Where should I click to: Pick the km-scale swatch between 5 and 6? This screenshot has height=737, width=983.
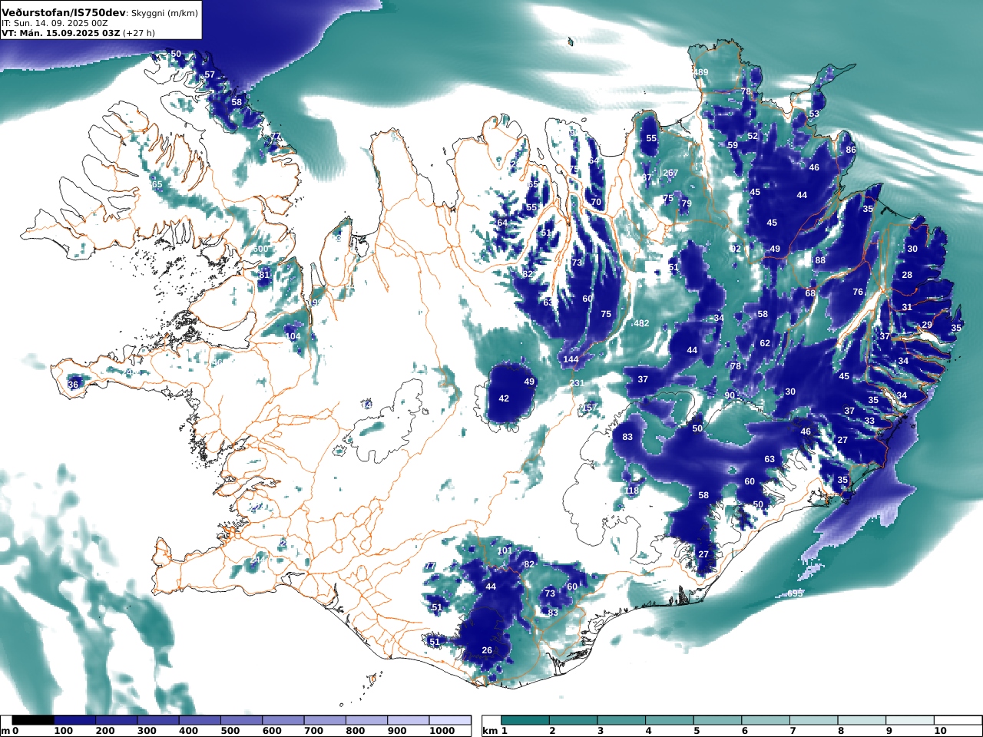(717, 720)
